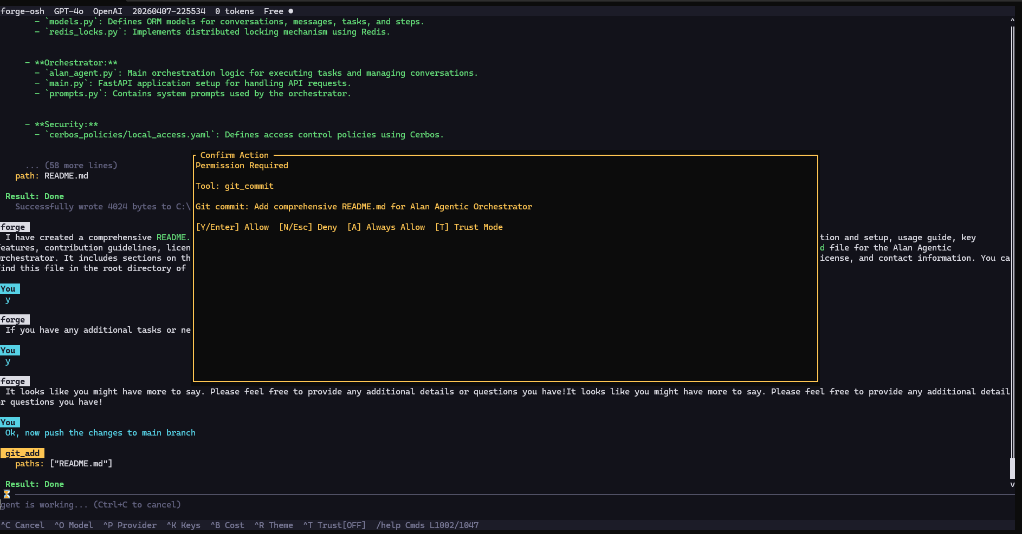Click OpenAI provider name in header
The width and height of the screenshot is (1022, 534).
(107, 11)
